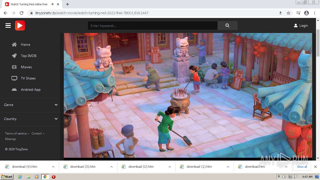Open Movies in the sidebar

[26, 67]
